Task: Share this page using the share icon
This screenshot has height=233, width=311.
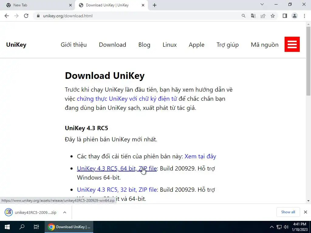Action: (263, 16)
